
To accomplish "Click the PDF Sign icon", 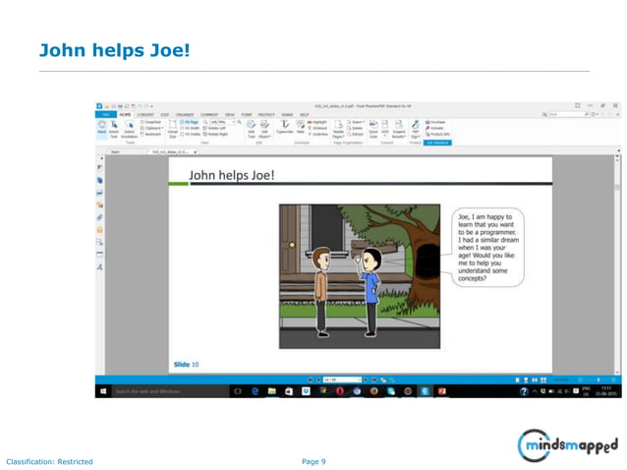I will [416, 129].
